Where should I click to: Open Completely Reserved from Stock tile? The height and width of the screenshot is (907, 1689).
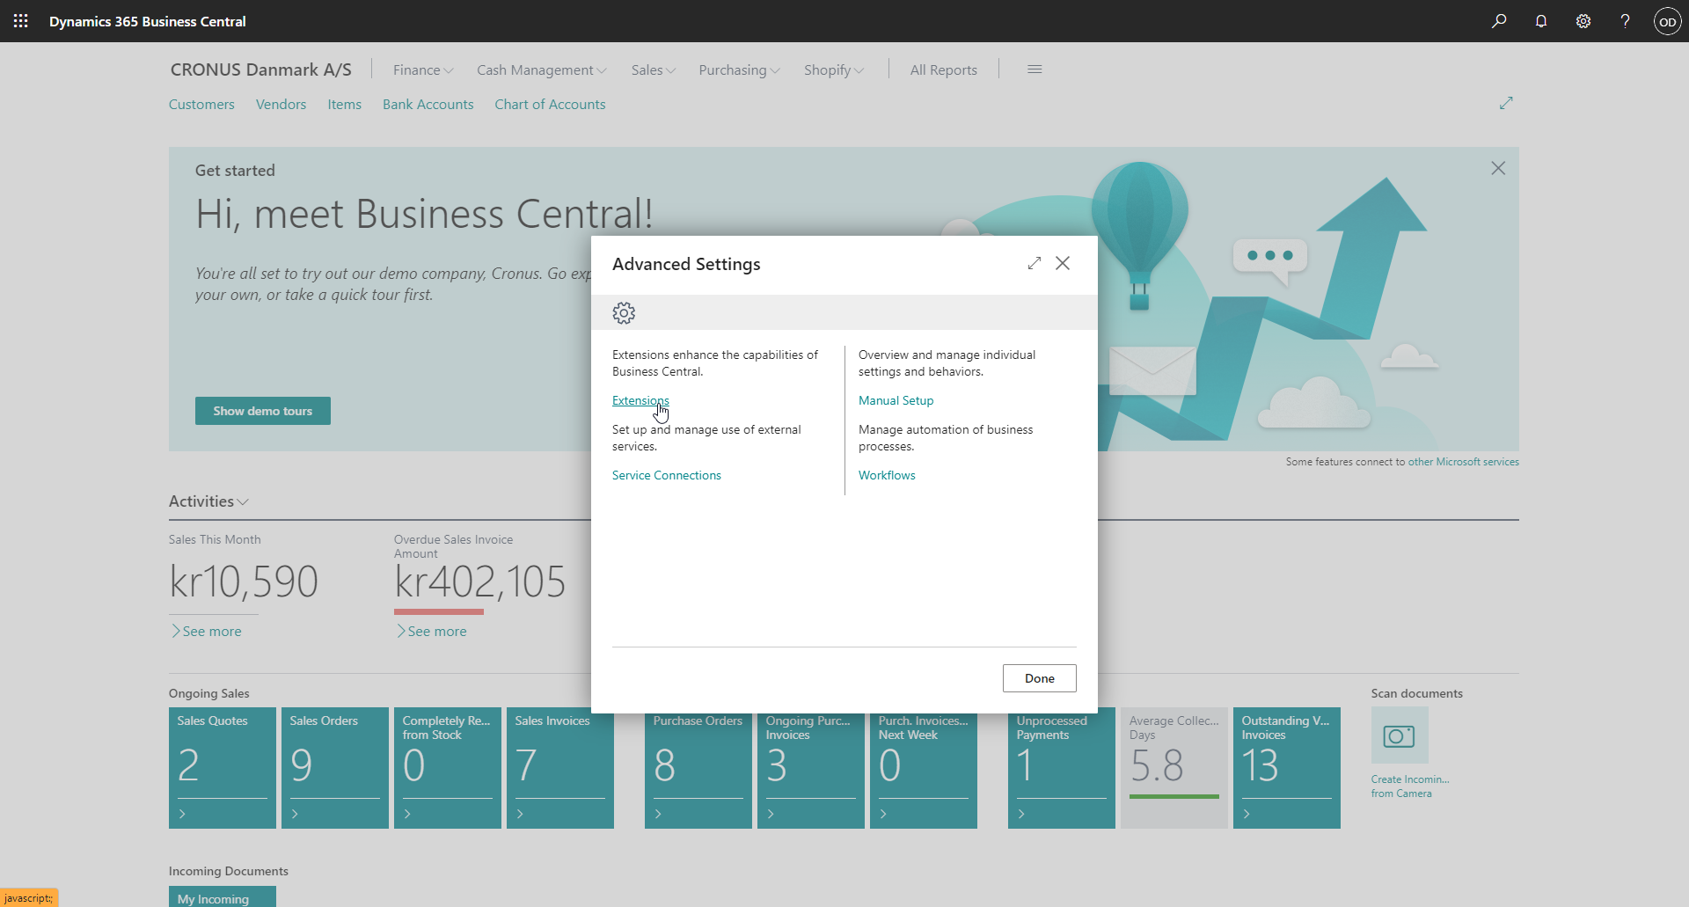point(448,767)
